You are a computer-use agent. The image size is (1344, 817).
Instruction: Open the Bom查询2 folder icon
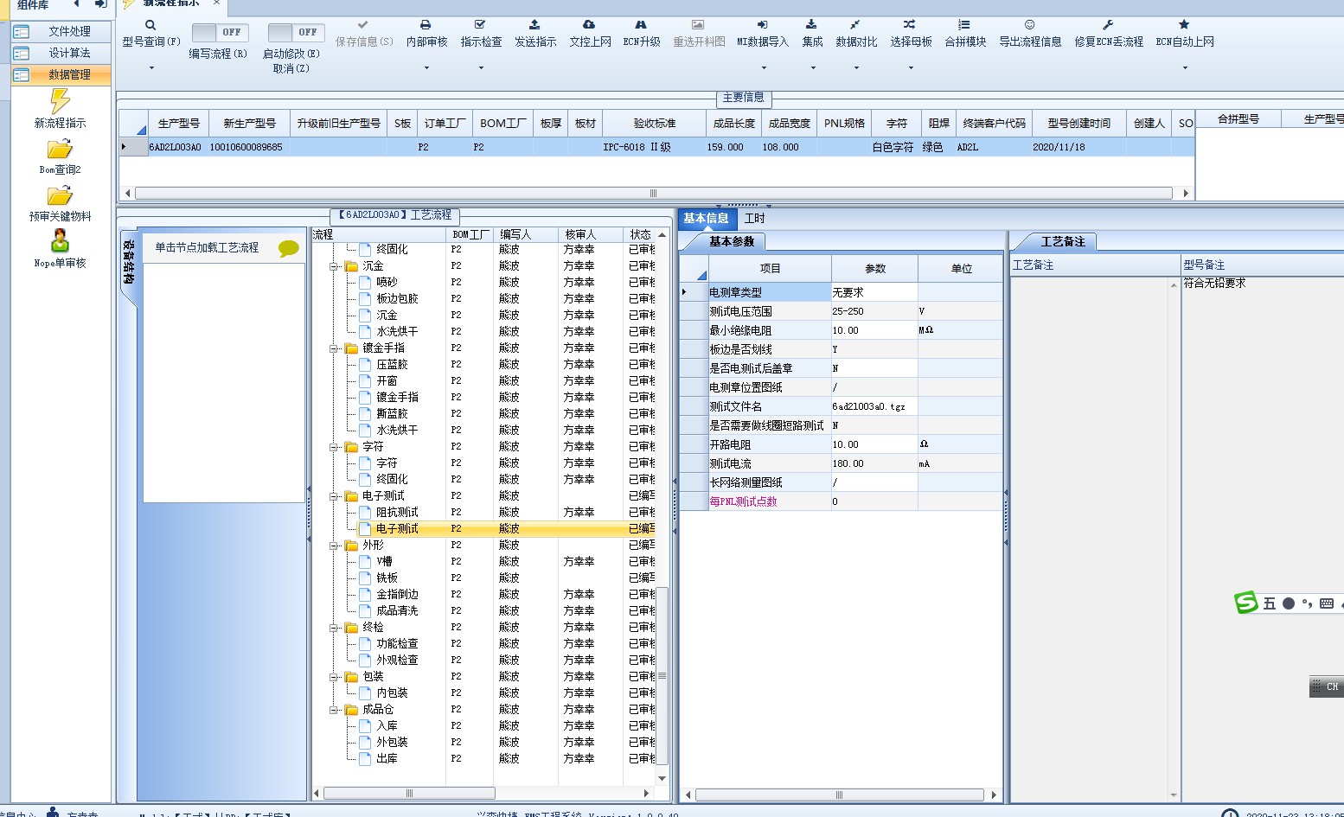(x=60, y=150)
